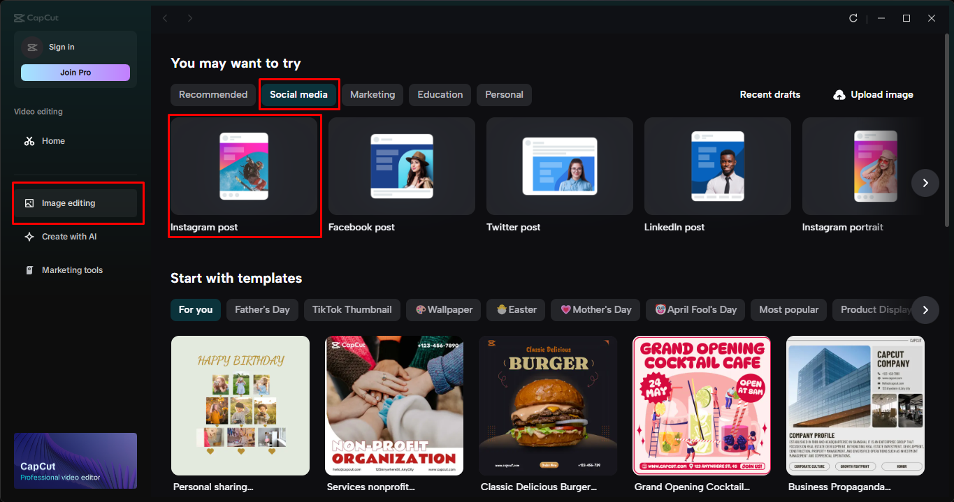Go to Home in the sidebar
The image size is (954, 502).
[52, 140]
